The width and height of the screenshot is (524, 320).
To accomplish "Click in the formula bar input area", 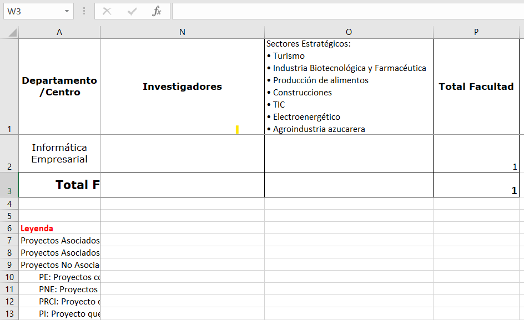I will 347,11.
